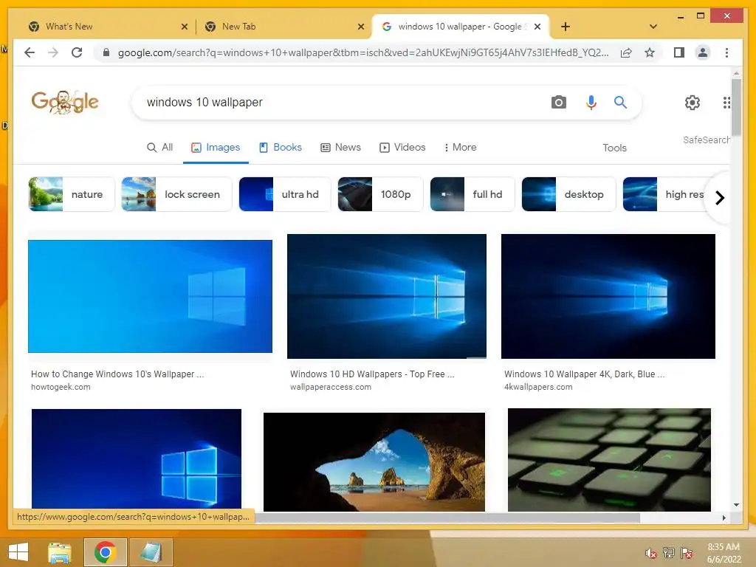Click the Google doodle logo
756x567 pixels.
[65, 102]
